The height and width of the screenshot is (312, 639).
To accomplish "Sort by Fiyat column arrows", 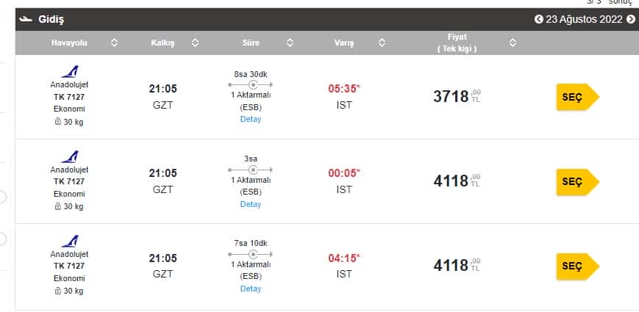I will (513, 43).
